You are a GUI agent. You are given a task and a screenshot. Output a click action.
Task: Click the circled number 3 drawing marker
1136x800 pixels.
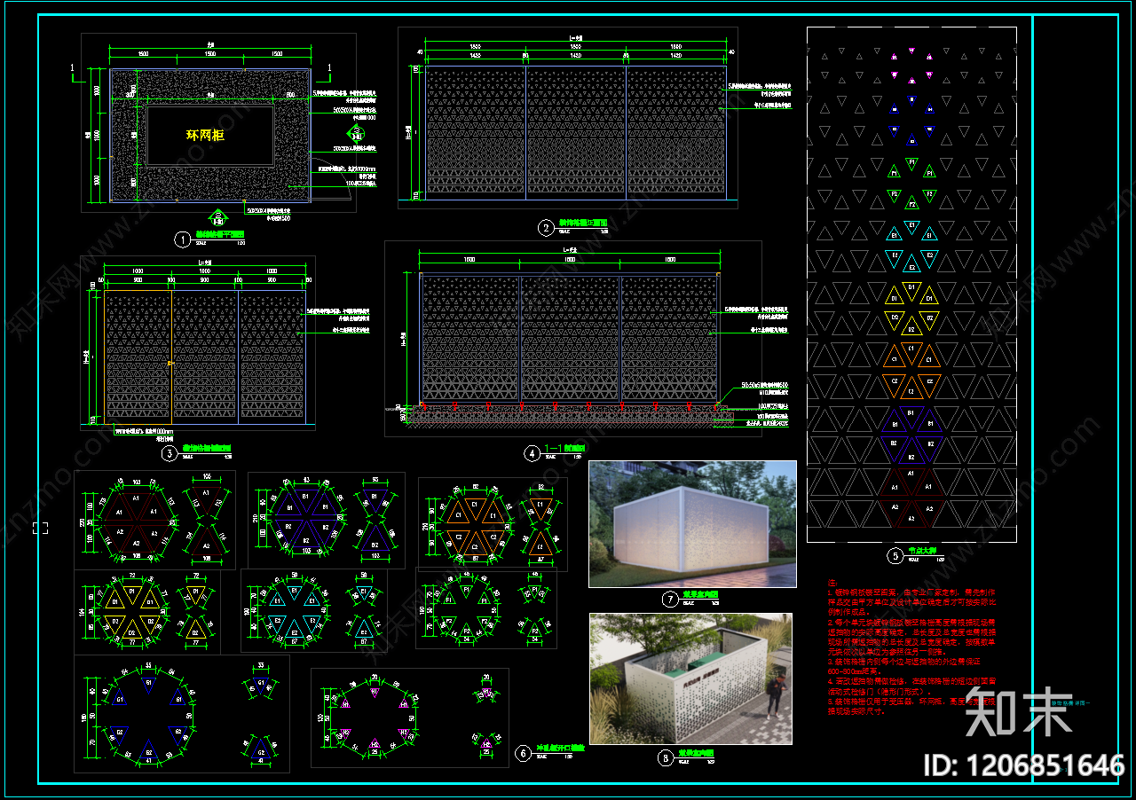[x=170, y=453]
